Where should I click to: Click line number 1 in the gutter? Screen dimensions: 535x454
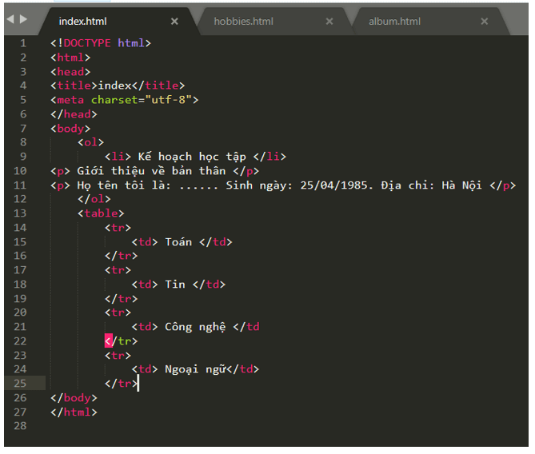click(x=23, y=43)
